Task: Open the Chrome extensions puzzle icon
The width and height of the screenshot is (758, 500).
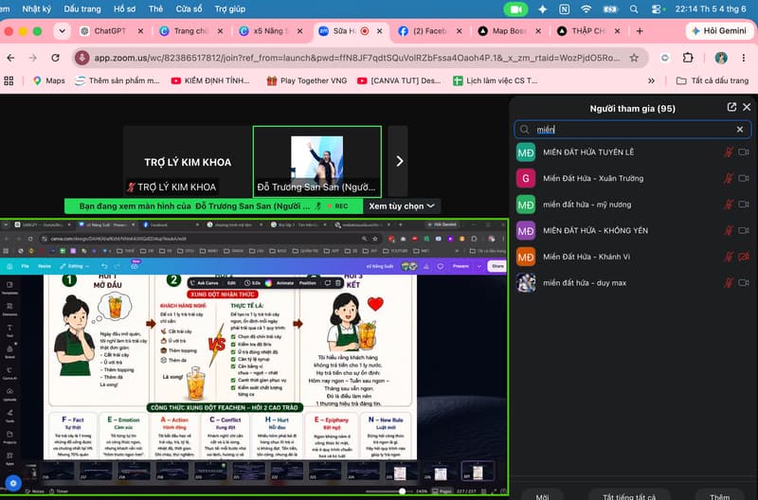Action: [x=688, y=58]
